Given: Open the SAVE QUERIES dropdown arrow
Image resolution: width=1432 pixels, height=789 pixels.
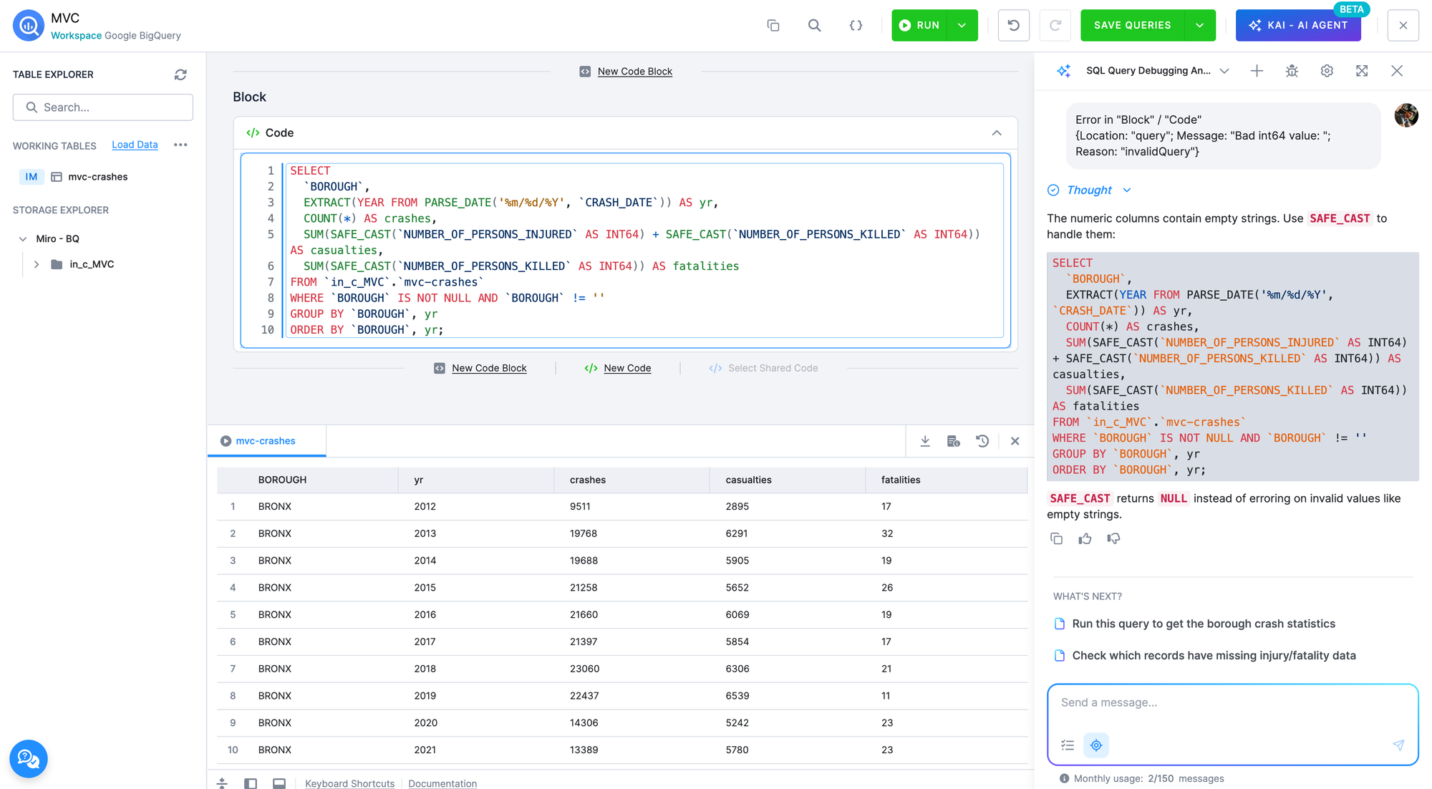Looking at the screenshot, I should click(1200, 26).
